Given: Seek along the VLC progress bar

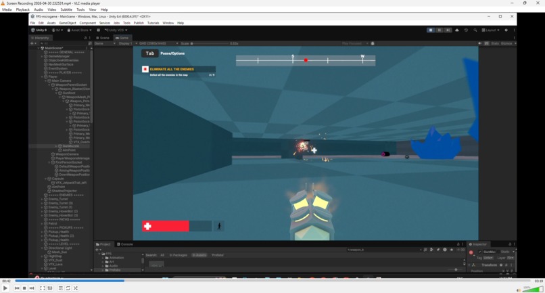Looking at the screenshot, I should coord(273,280).
